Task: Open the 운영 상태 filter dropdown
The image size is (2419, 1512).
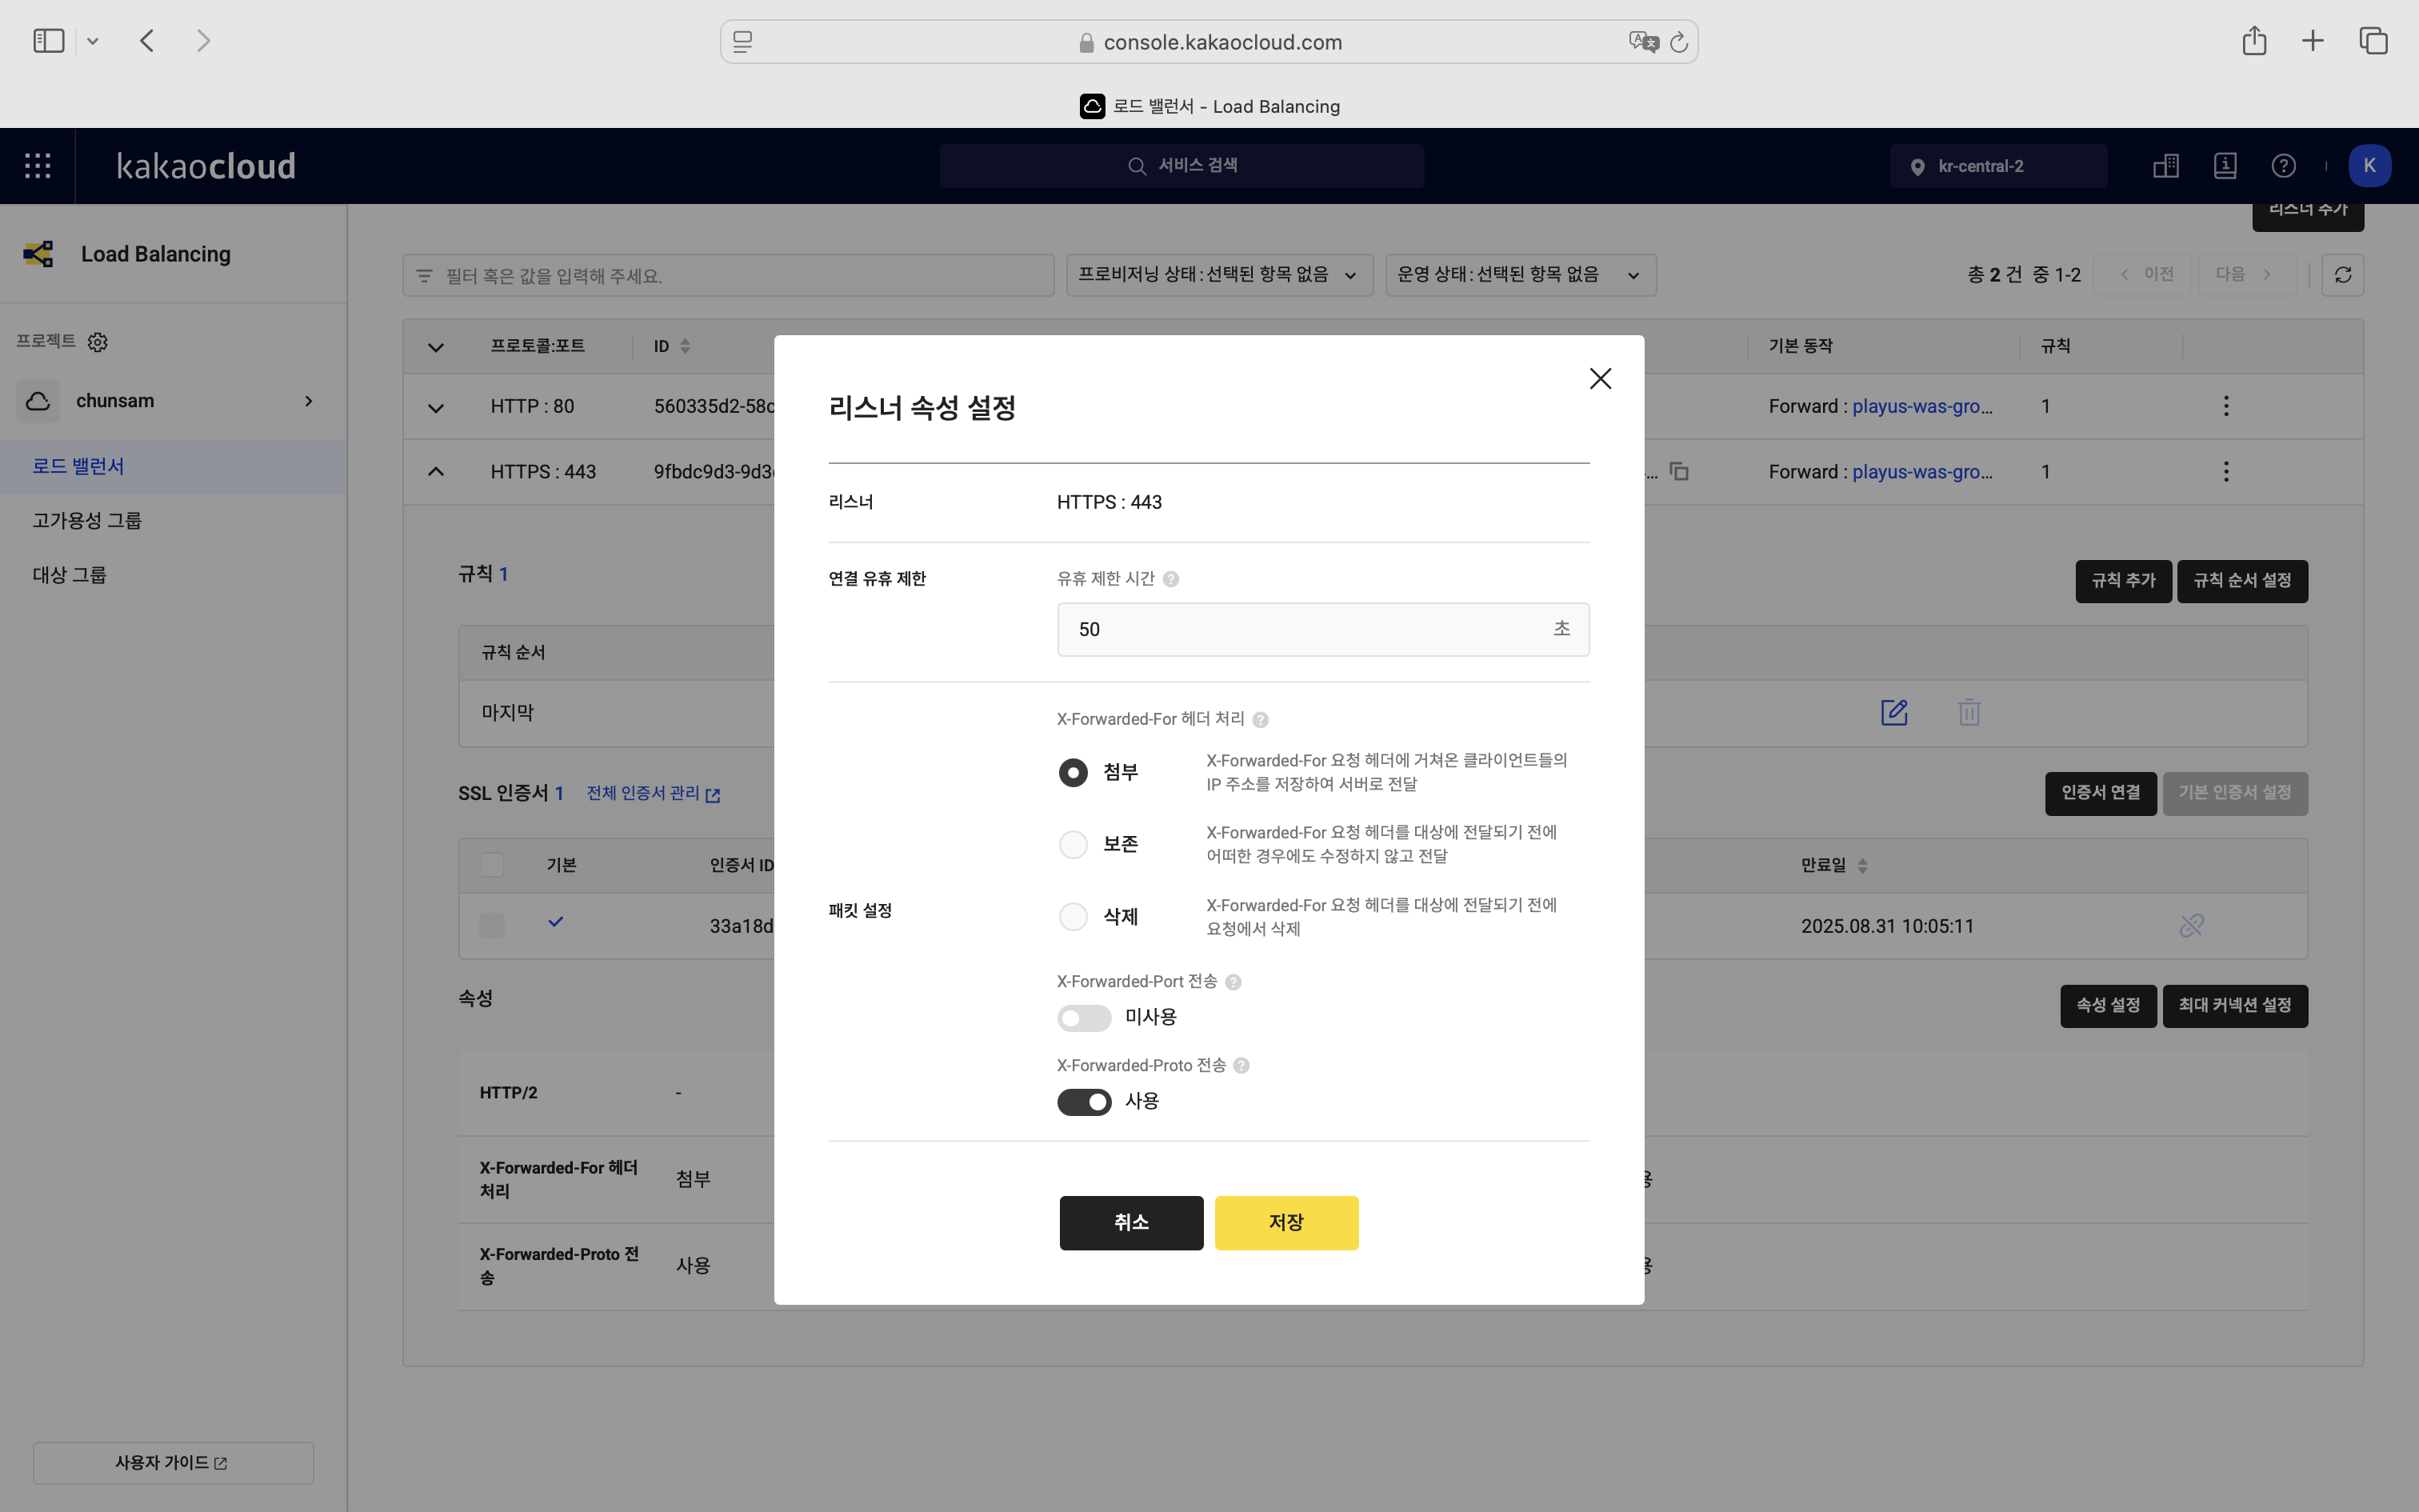Action: (1519, 274)
